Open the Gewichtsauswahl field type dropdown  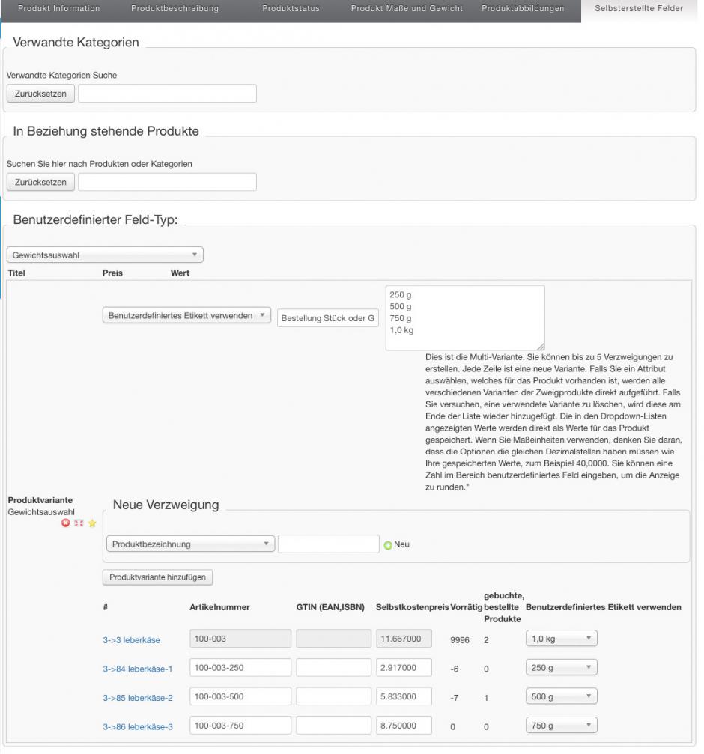pyautogui.click(x=105, y=255)
